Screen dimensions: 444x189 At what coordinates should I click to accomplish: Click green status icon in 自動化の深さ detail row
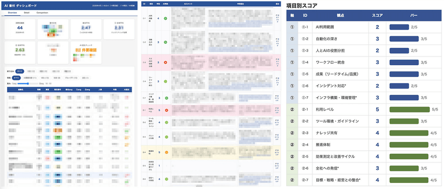pos(165,42)
